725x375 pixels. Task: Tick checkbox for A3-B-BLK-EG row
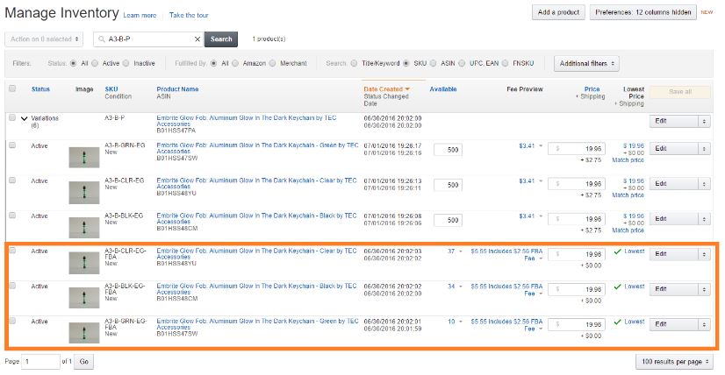12,216
